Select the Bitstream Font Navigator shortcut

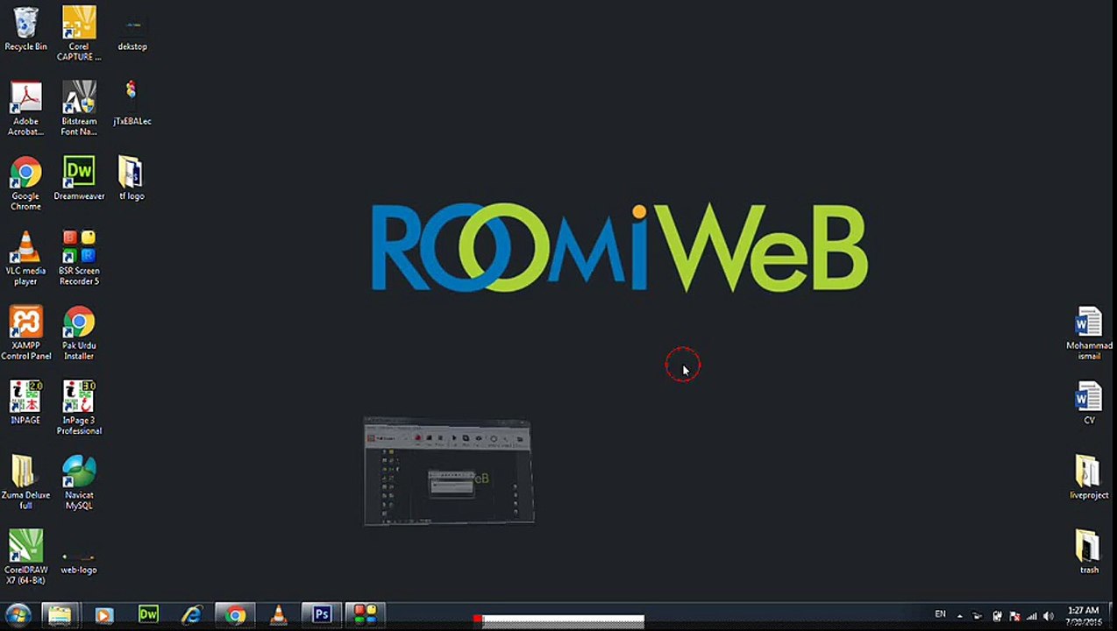click(x=79, y=109)
